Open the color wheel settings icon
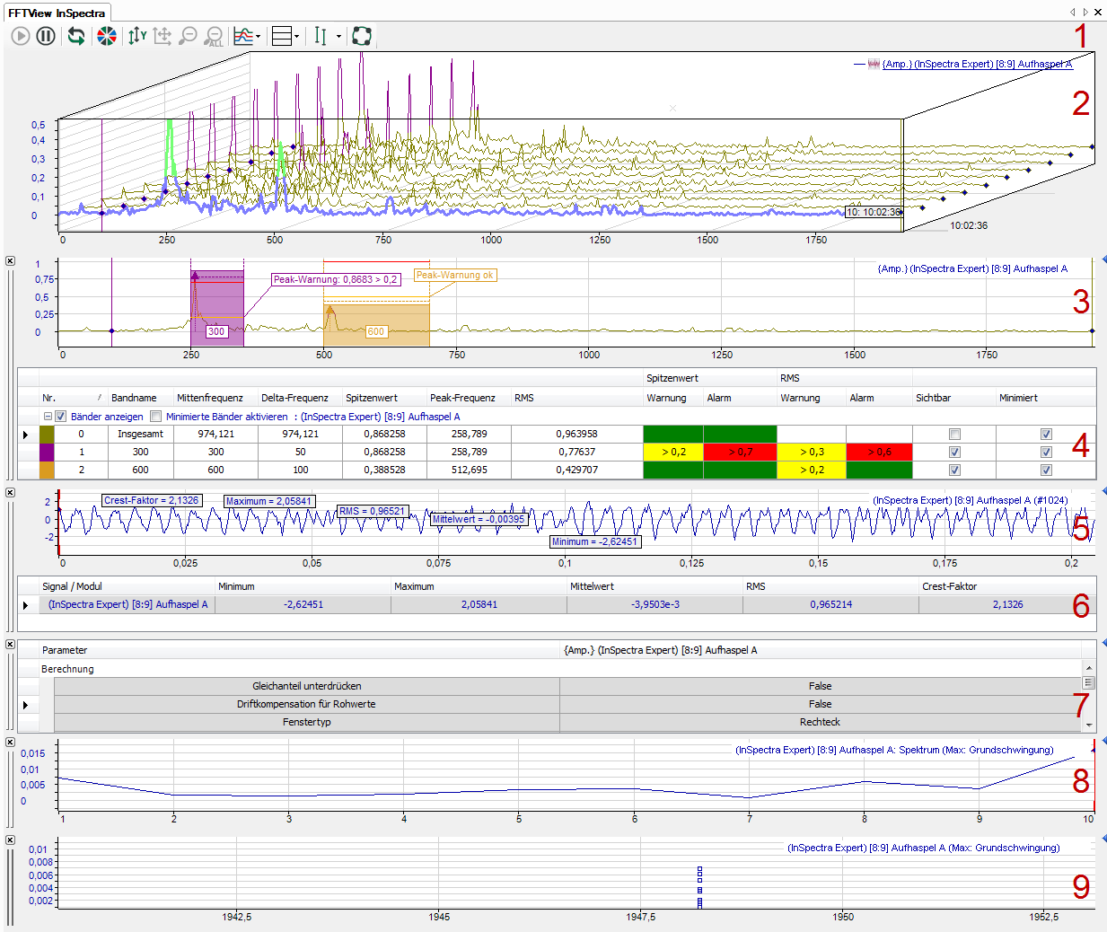 pos(107,36)
